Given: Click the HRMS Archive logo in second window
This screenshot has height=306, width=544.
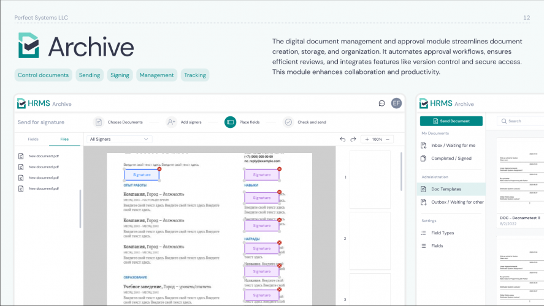Looking at the screenshot, I should click(x=446, y=103).
